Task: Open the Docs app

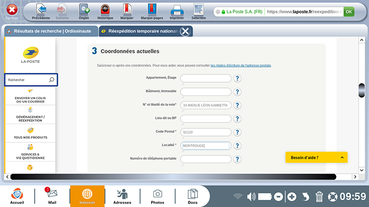Action: coord(192,196)
